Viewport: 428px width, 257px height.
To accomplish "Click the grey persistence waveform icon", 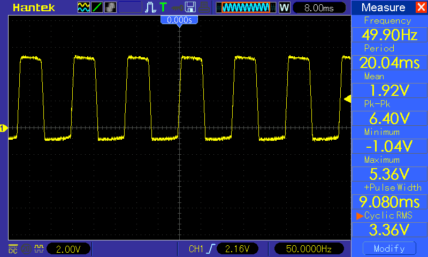I will [110, 7].
